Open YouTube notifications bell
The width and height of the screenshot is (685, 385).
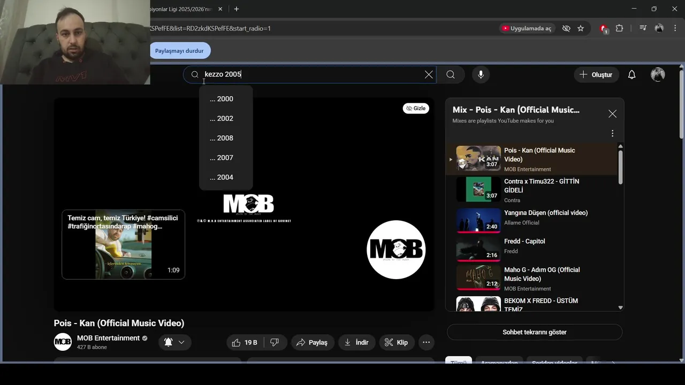631,75
